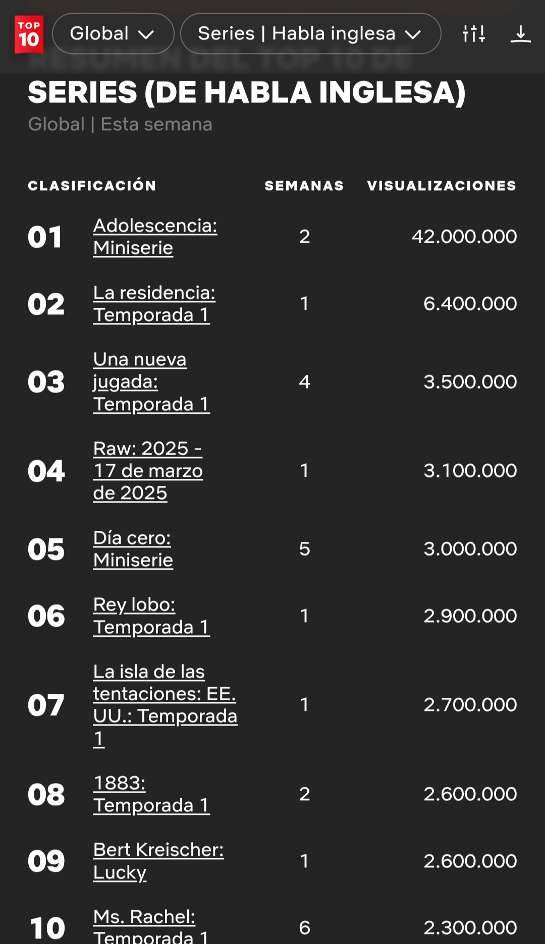545x944 pixels.
Task: Click the download icon
Action: click(520, 34)
